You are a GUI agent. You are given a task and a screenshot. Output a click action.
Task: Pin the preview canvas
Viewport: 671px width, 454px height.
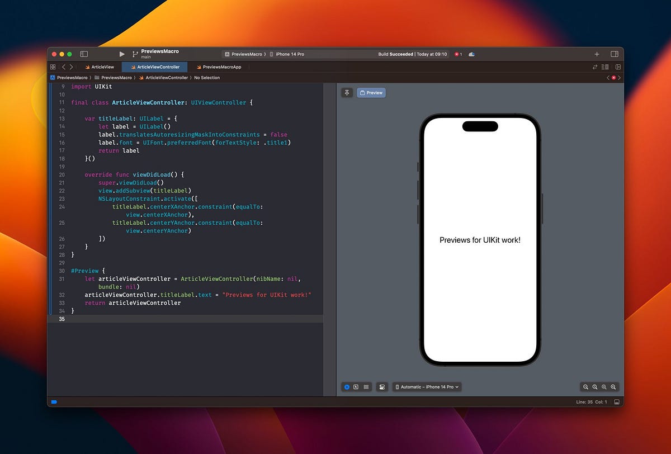point(347,92)
